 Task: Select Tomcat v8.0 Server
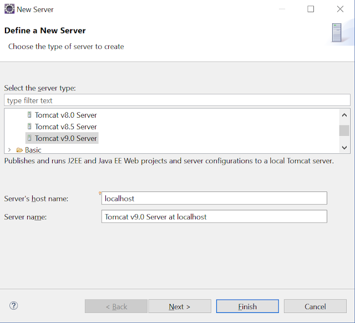65,115
